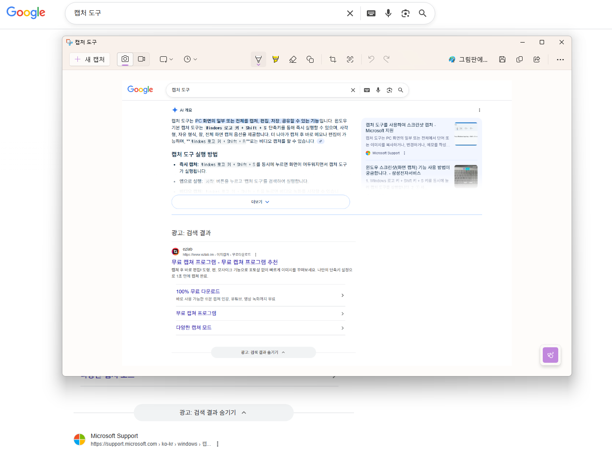
Task: Open the on-screen keyboard input tool
Action: (x=371, y=13)
